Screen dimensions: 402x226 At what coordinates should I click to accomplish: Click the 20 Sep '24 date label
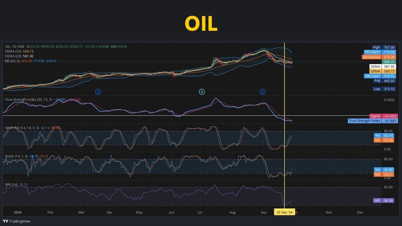click(285, 212)
